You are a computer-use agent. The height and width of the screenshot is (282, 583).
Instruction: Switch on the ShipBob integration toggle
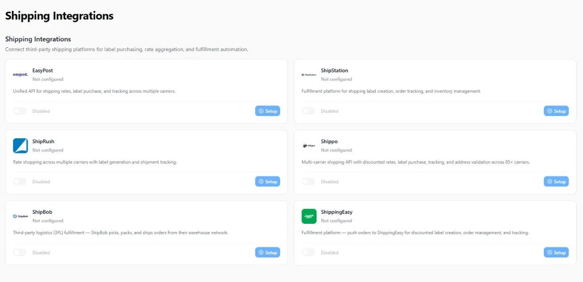[x=20, y=252]
